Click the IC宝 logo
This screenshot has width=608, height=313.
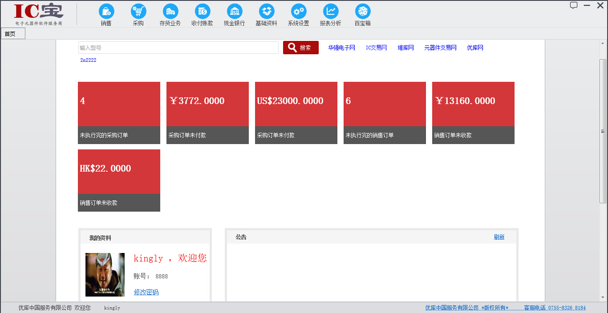pos(39,14)
